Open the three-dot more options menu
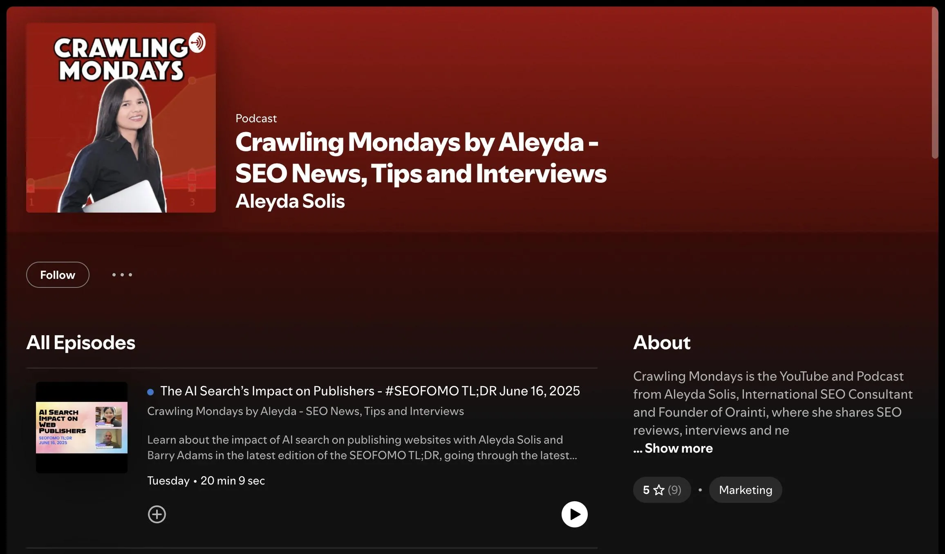 coord(122,275)
